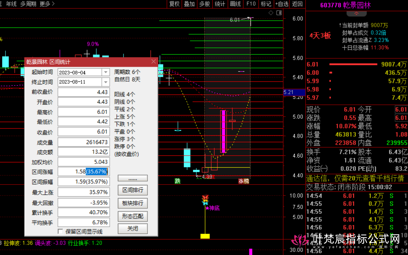Click the stock title 603778 乾景园林

[x=346, y=5]
